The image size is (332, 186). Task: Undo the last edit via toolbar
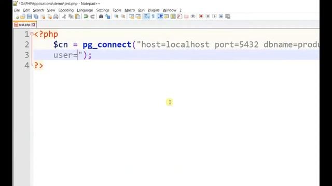click(86, 17)
